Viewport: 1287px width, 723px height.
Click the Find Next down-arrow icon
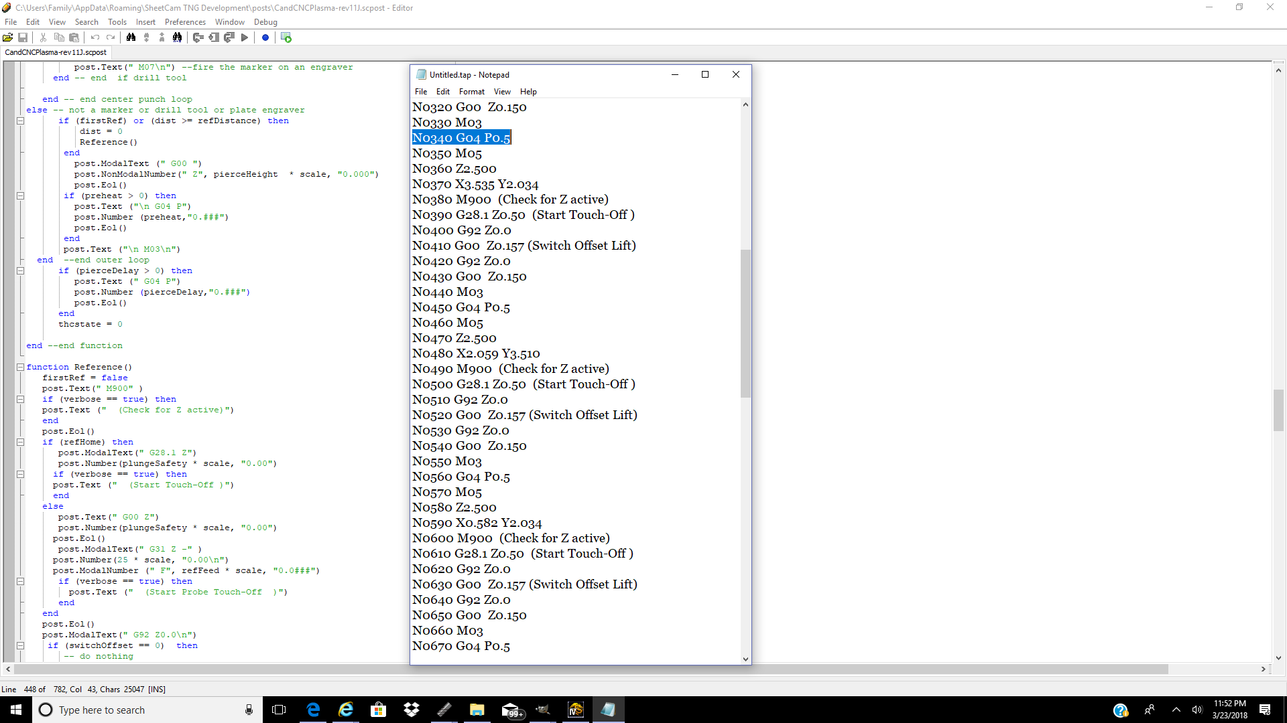click(147, 37)
